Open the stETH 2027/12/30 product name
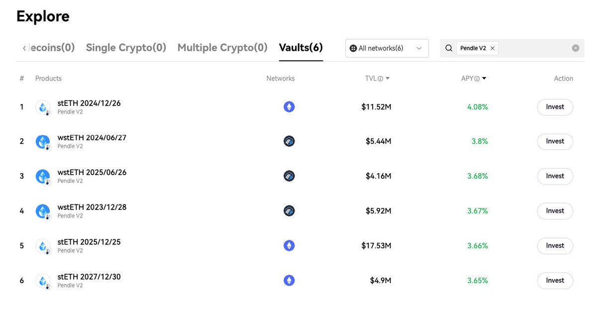 (89, 277)
